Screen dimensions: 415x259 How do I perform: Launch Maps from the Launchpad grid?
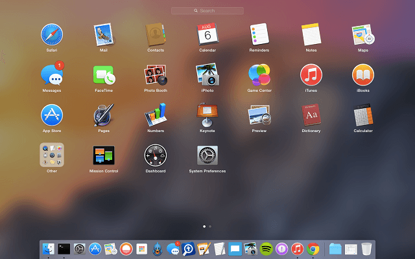[x=363, y=34]
